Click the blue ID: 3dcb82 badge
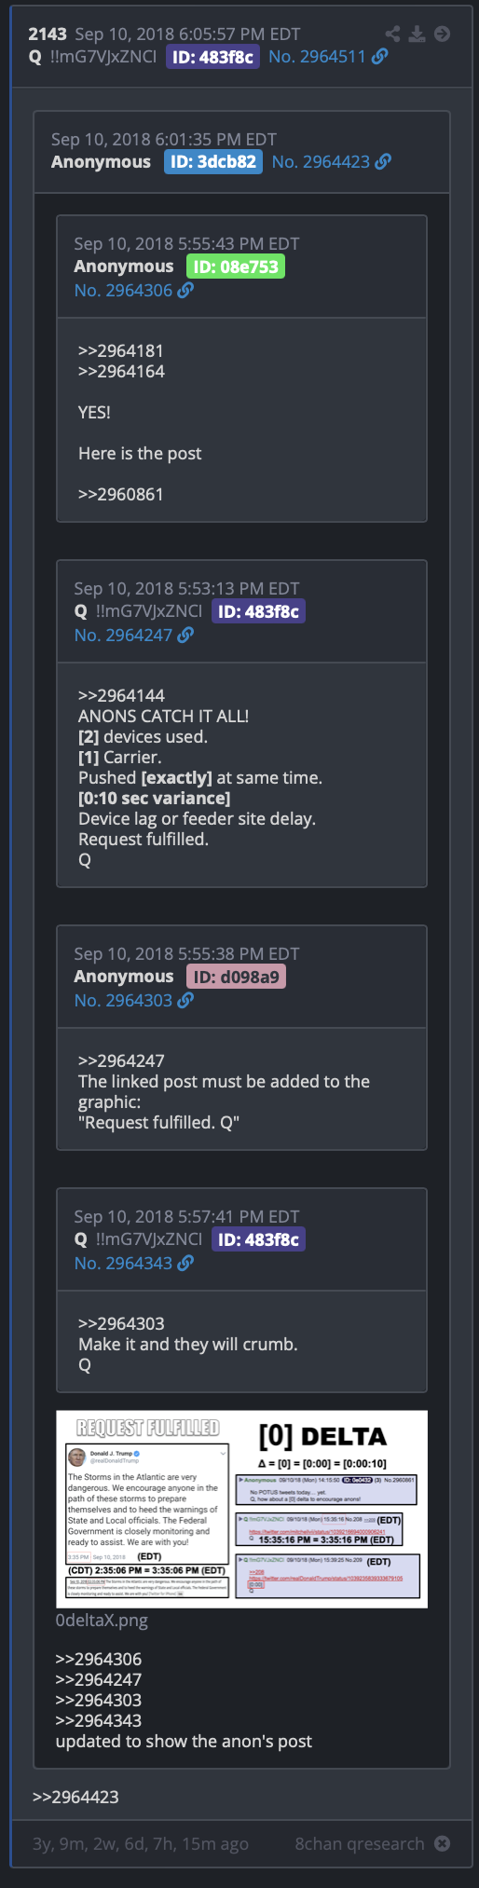 (x=213, y=161)
